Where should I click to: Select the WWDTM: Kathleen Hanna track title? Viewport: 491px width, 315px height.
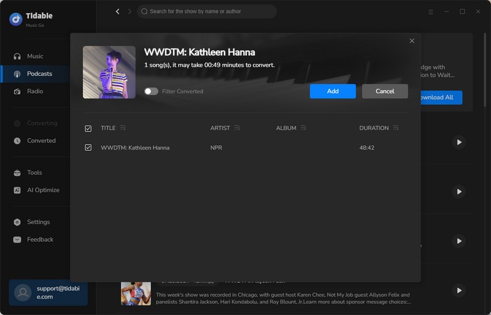point(135,148)
